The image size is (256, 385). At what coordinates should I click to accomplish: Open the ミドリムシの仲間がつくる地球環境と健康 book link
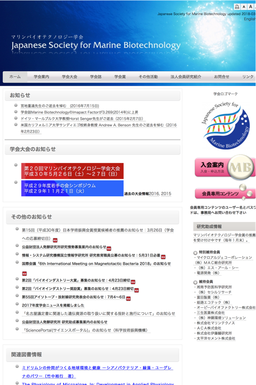(97, 372)
